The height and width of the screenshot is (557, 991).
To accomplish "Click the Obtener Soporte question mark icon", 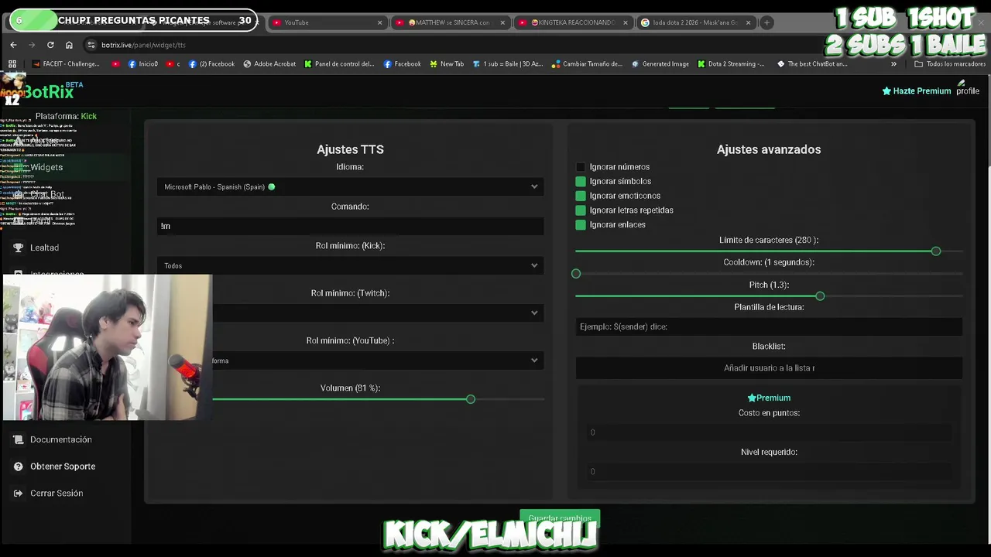I will (18, 466).
